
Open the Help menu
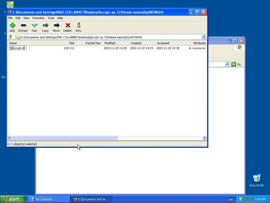tap(60, 18)
